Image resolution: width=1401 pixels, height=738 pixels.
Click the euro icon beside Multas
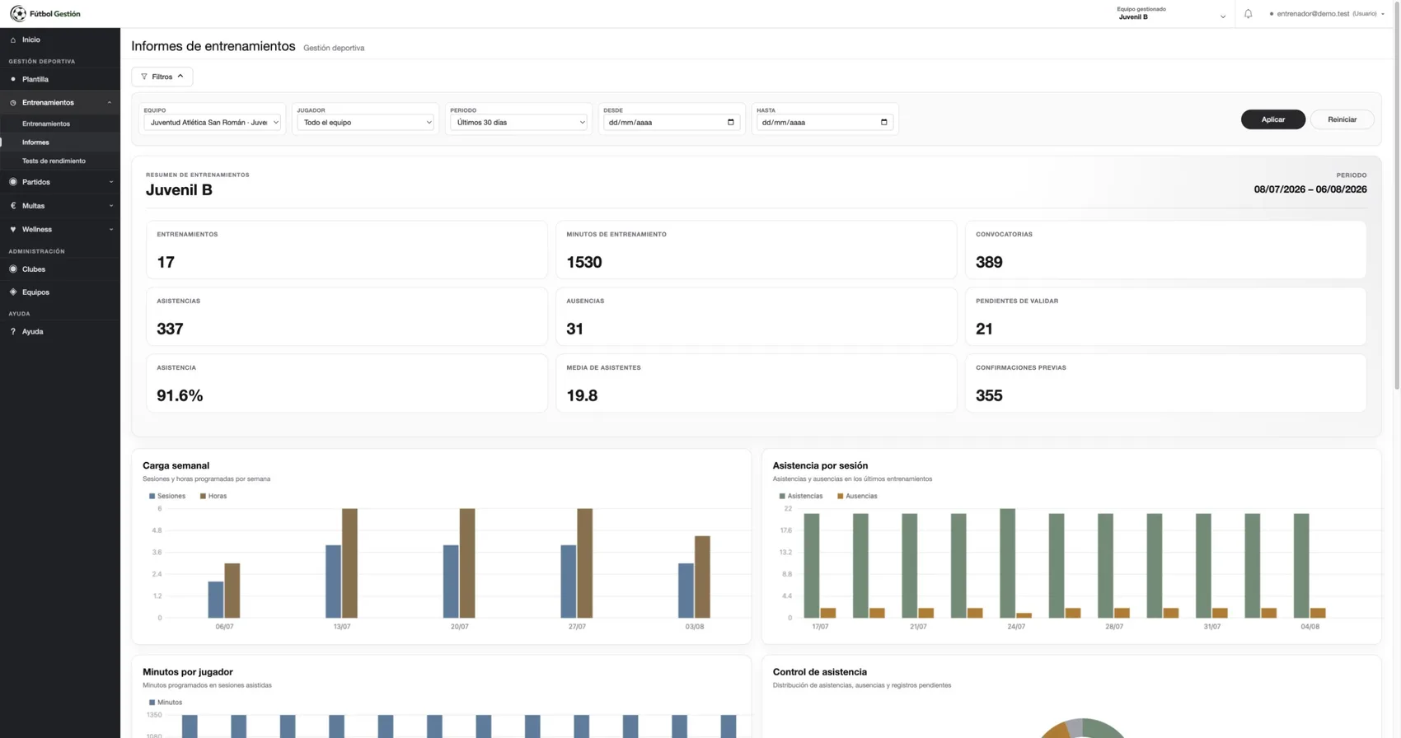point(13,206)
